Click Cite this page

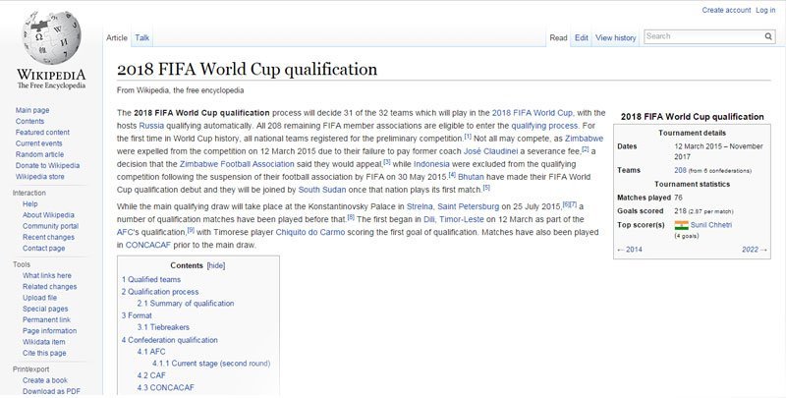click(x=44, y=353)
